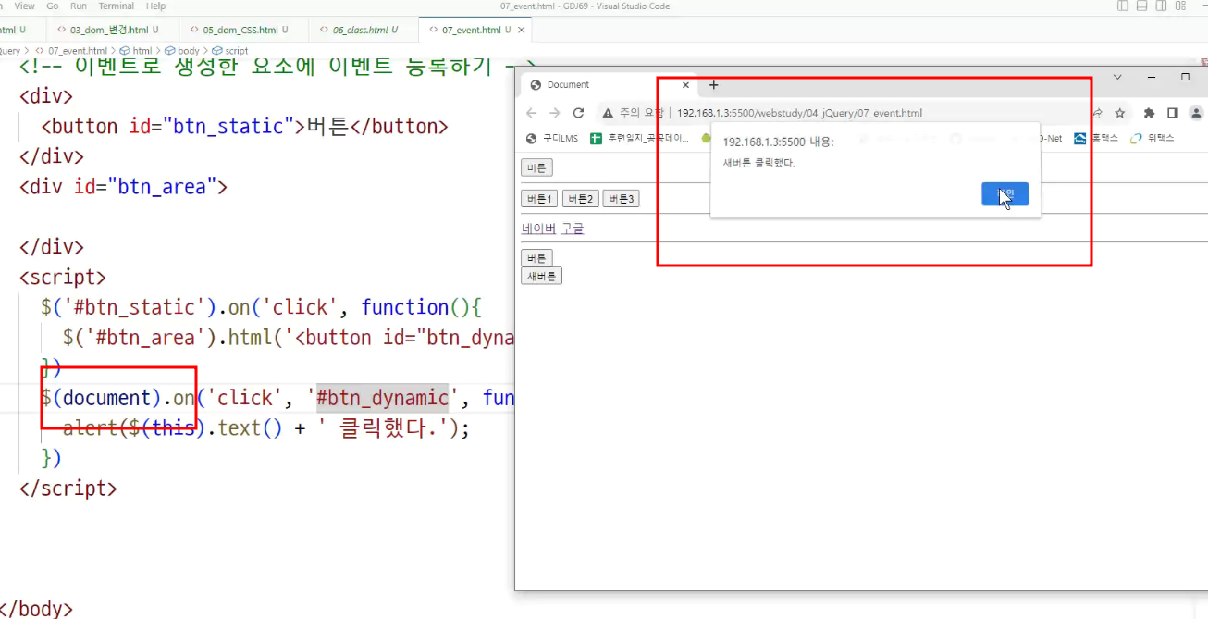
Task: Click the browser back arrow
Action: [x=531, y=113]
